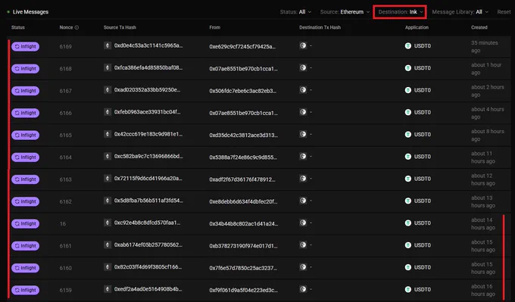The image size is (515, 302).
Task: Open source tx hash 0x42ccc619e183c9d981e1
Action: point(148,134)
